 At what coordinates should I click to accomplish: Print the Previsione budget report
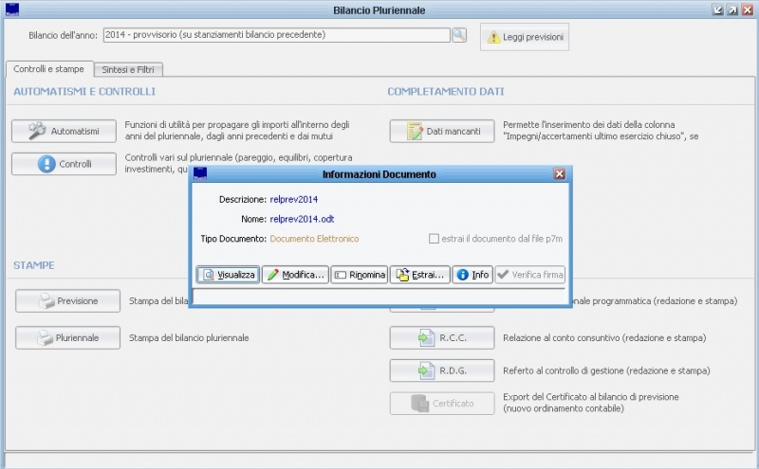click(x=67, y=300)
